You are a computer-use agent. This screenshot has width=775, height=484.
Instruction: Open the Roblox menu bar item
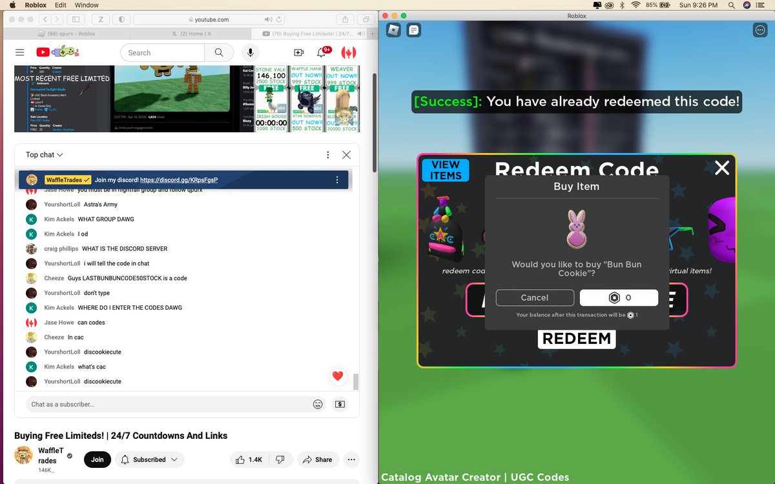tap(36, 5)
